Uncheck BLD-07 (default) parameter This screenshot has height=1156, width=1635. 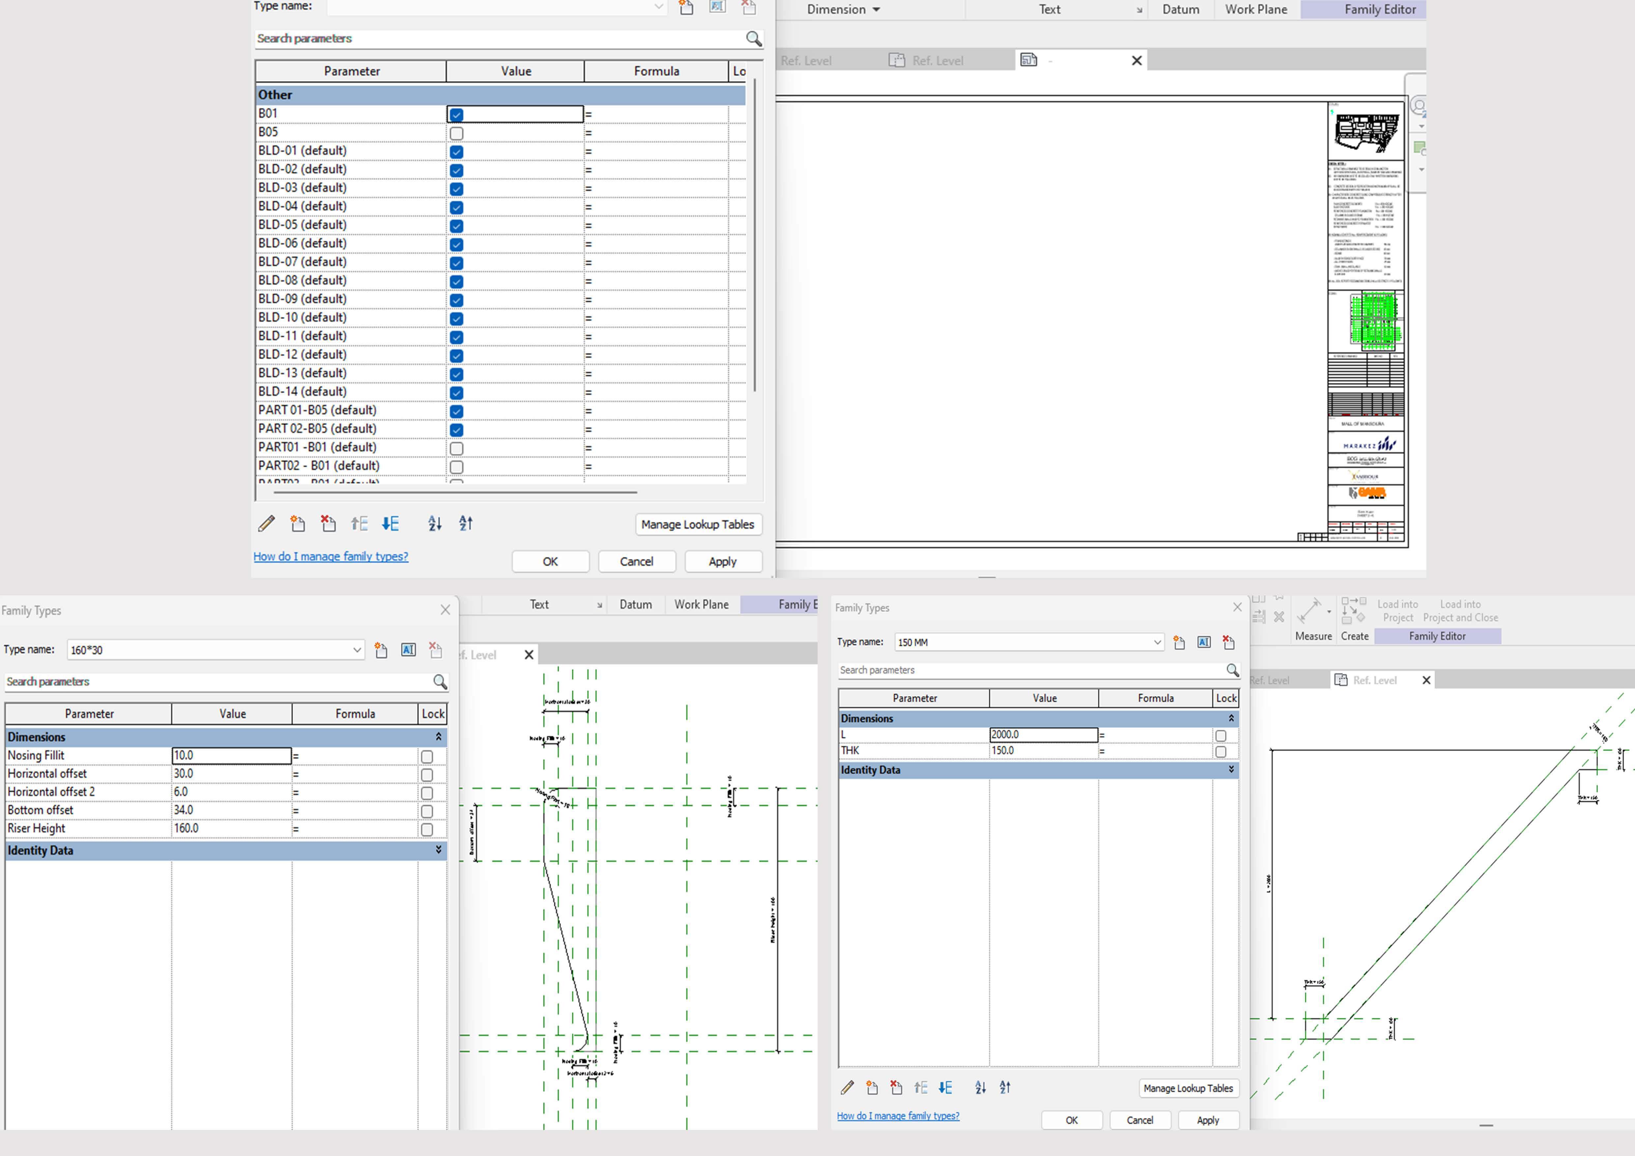(x=456, y=263)
